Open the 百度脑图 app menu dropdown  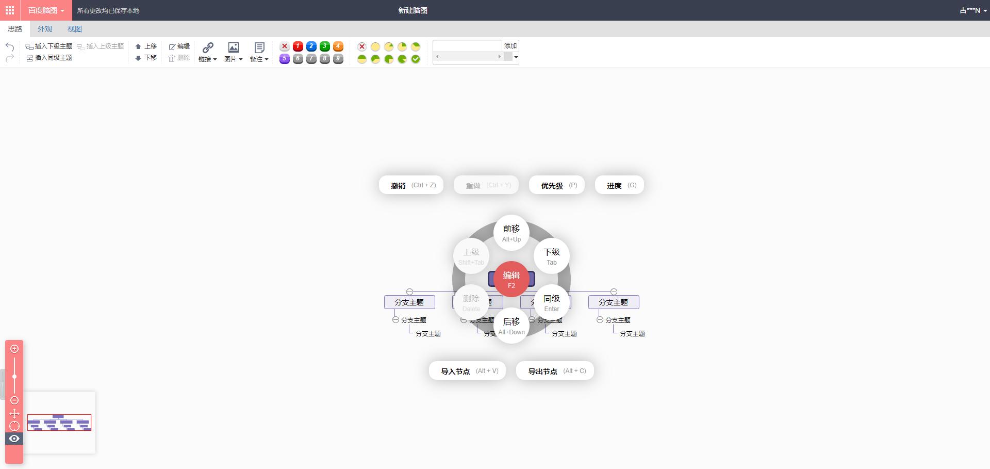pos(61,10)
